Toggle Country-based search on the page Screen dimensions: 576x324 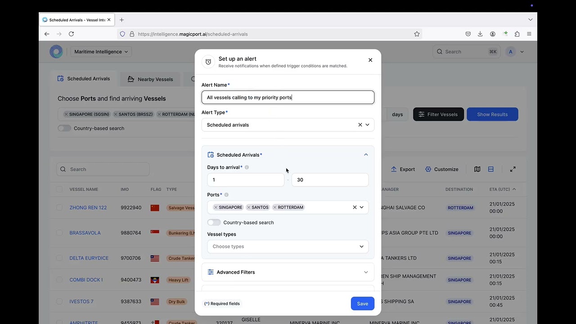[64, 128]
